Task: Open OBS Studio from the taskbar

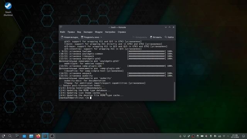Action: pos(52,136)
